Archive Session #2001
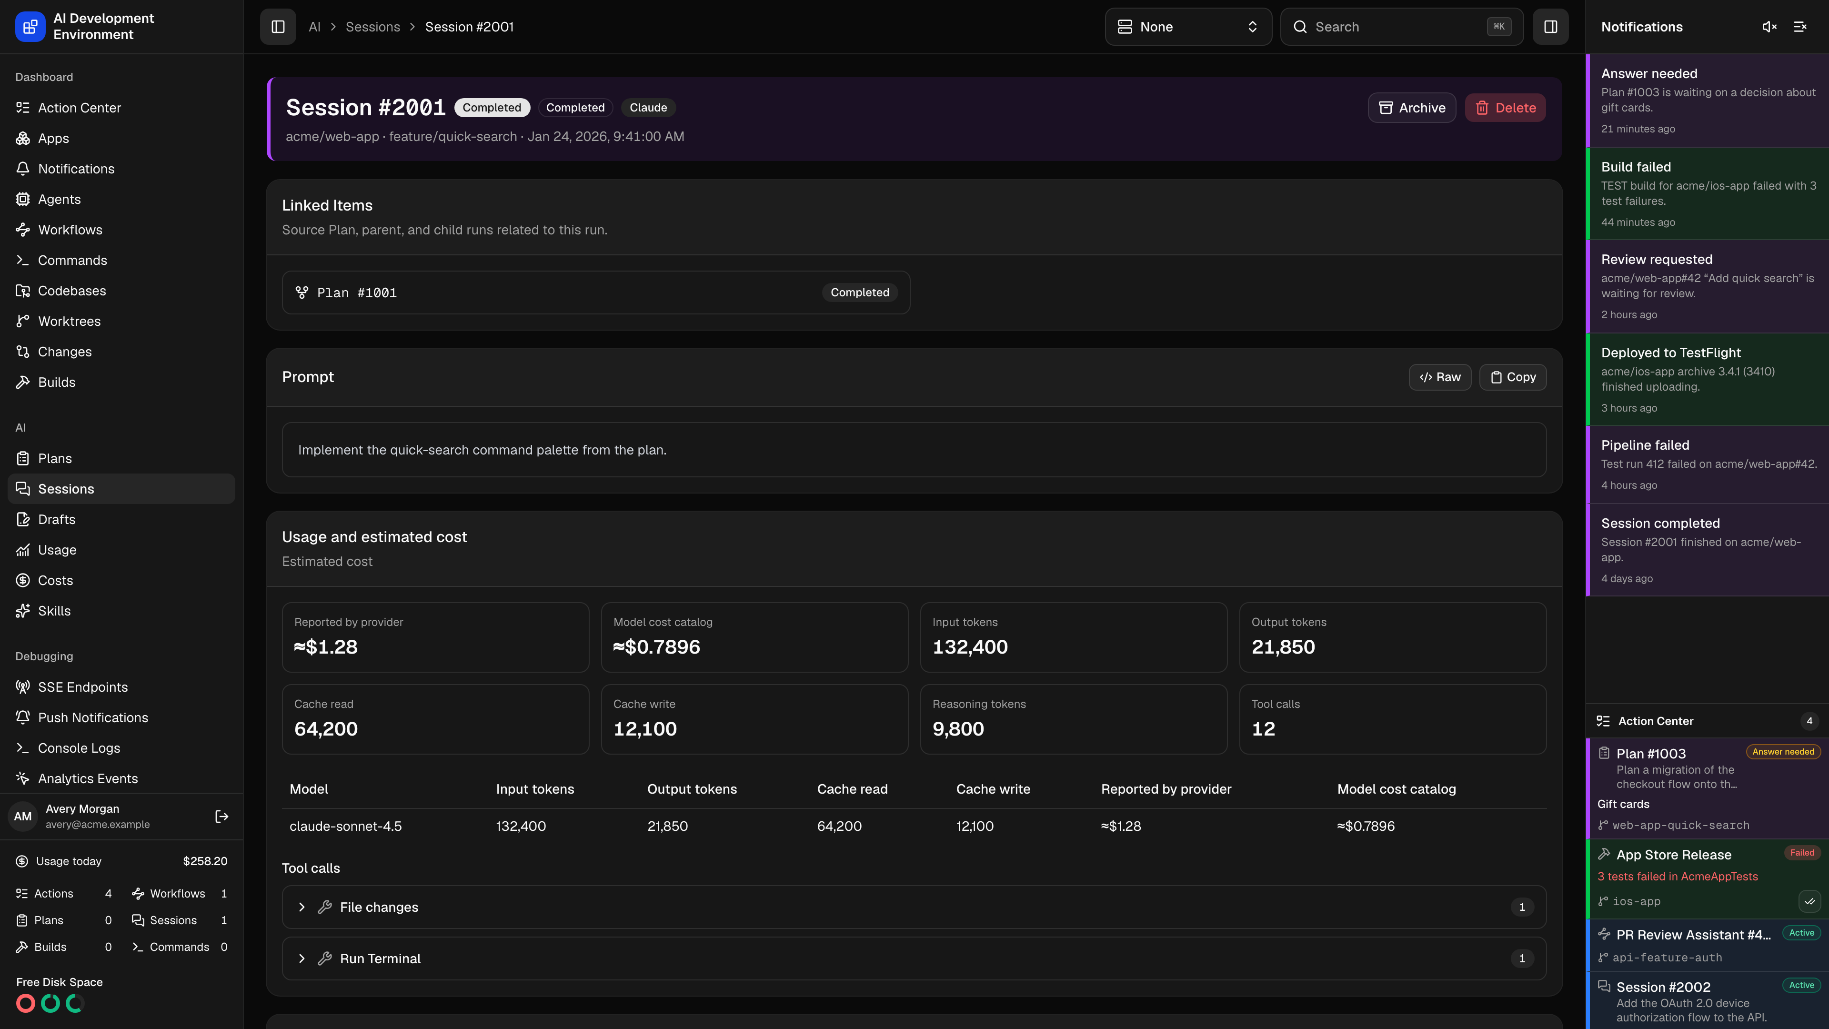 coord(1411,108)
